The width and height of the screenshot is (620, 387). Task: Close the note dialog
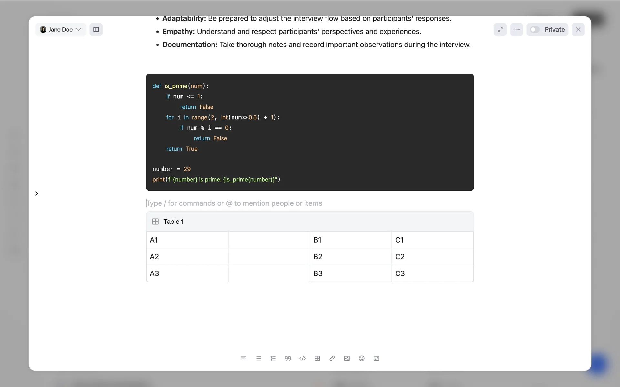pos(578,30)
